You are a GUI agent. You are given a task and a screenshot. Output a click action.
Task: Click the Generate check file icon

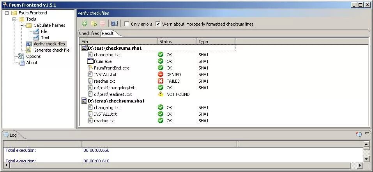[29, 50]
